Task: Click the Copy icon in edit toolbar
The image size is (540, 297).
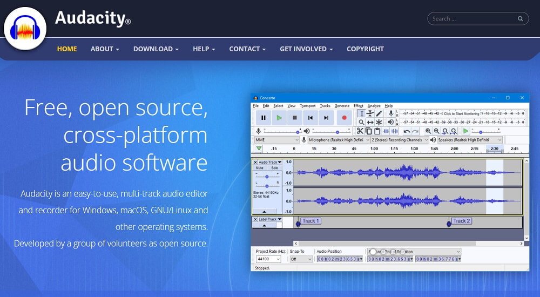Action: 368,131
